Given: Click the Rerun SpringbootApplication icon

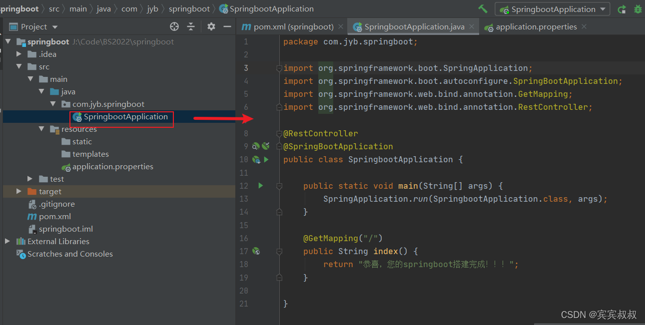Looking at the screenshot, I should click(622, 9).
